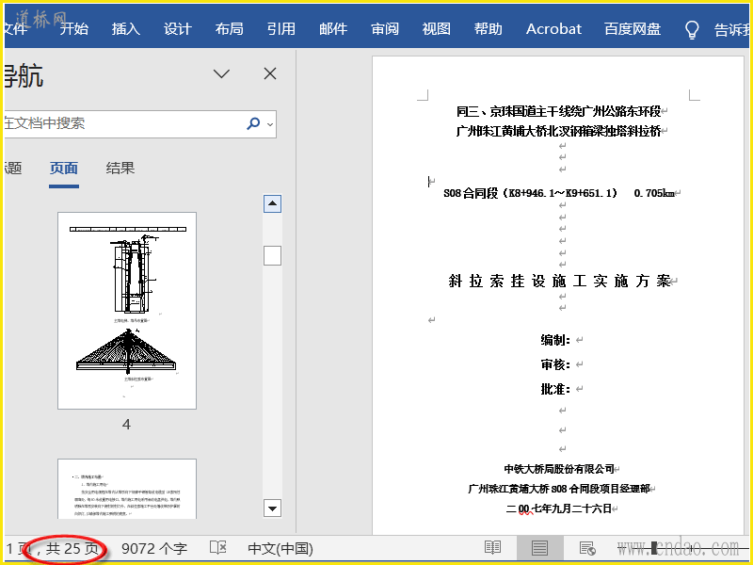
Task: Click the title 斜拉索挂设施工实施方案
Action: click(559, 281)
